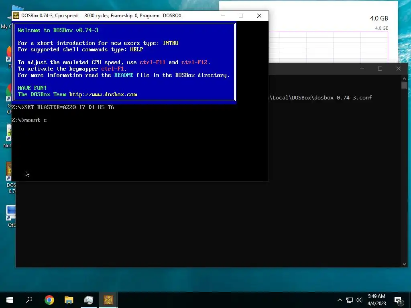Minimize the DOSBox 0.74-3 window
411x308 pixels.
point(223,16)
